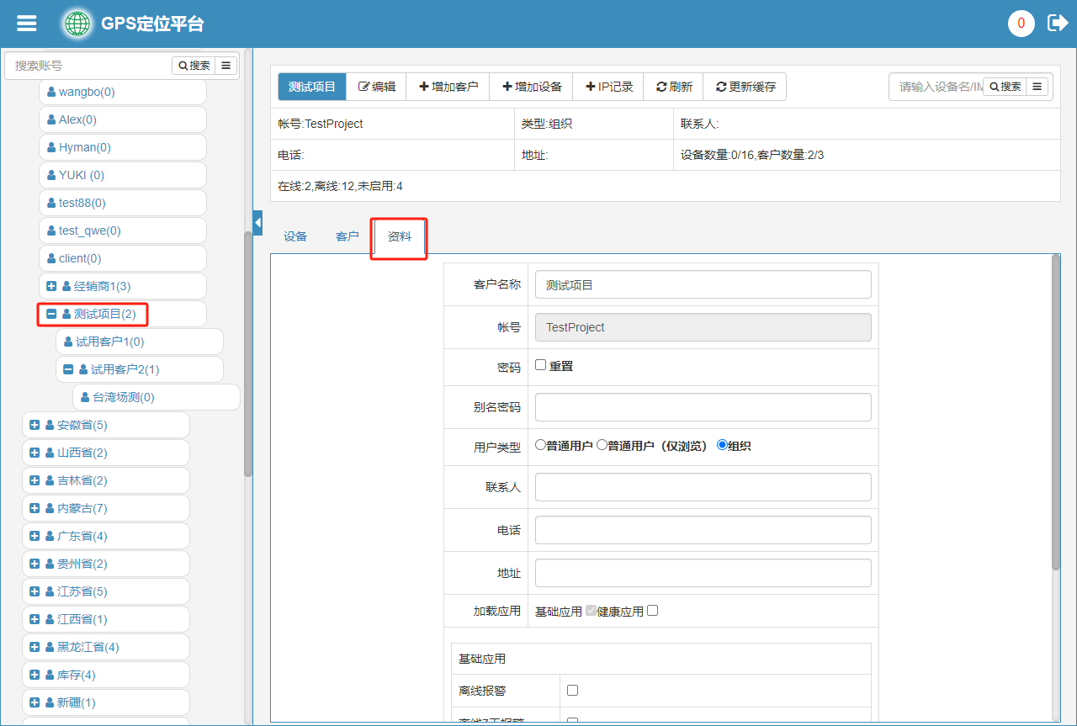Click the 增加客户 button

(x=448, y=87)
